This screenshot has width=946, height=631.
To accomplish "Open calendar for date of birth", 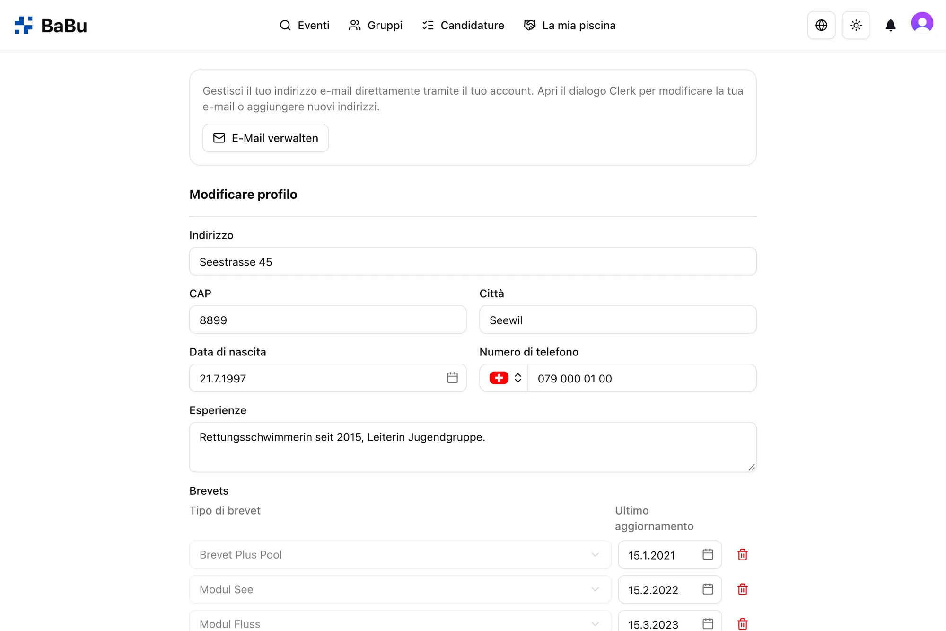I will pos(452,377).
